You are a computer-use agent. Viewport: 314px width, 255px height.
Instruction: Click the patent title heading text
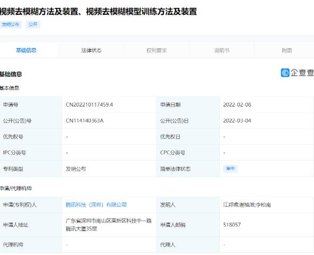tap(98, 12)
